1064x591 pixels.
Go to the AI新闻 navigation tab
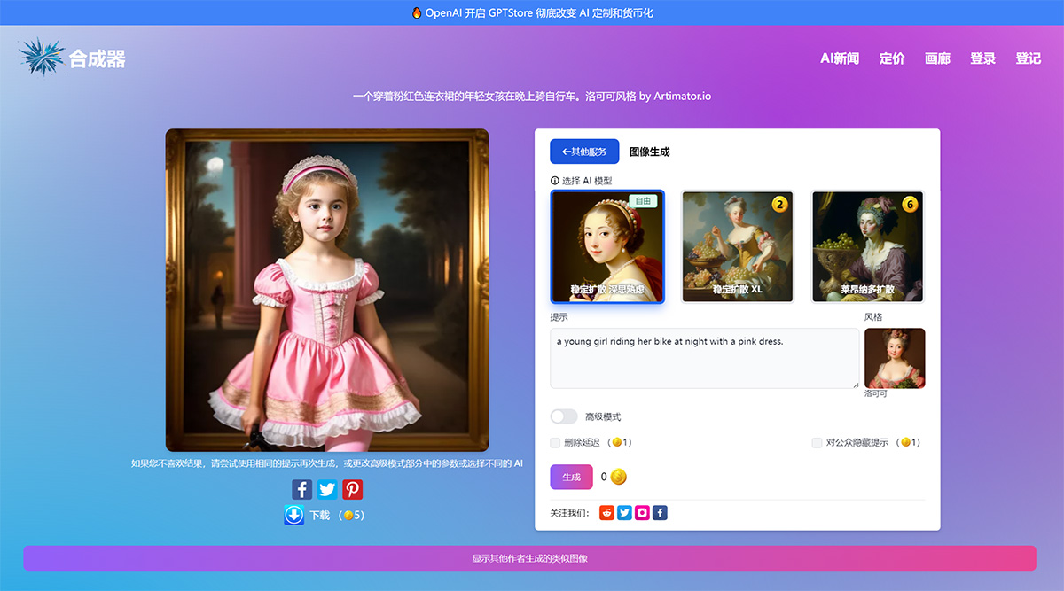[x=839, y=58]
